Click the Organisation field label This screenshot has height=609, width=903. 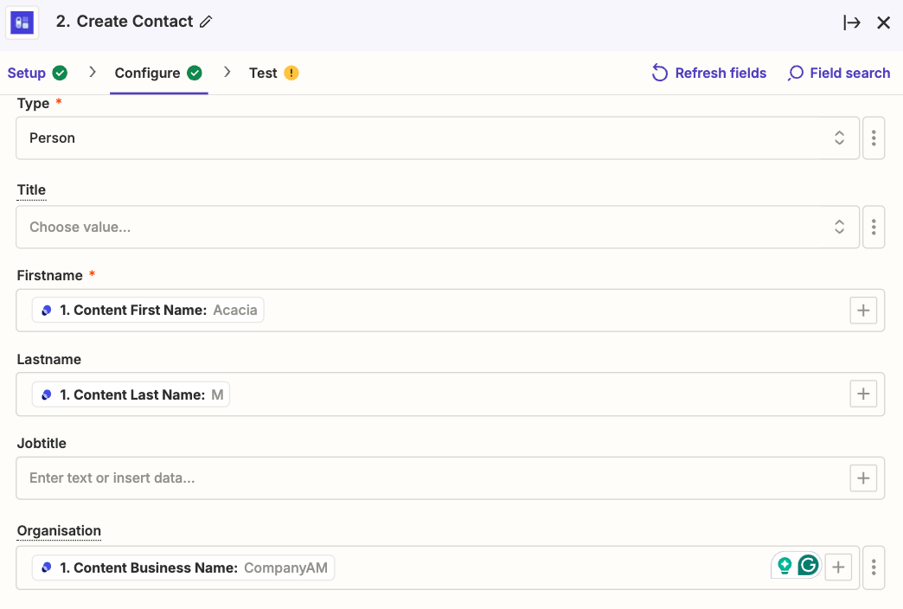pos(59,530)
